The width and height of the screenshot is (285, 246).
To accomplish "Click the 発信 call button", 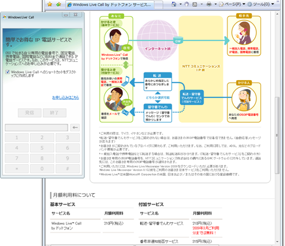I will click(30, 113).
